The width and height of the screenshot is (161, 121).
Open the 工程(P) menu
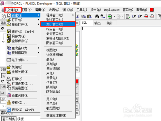[x=26, y=10]
